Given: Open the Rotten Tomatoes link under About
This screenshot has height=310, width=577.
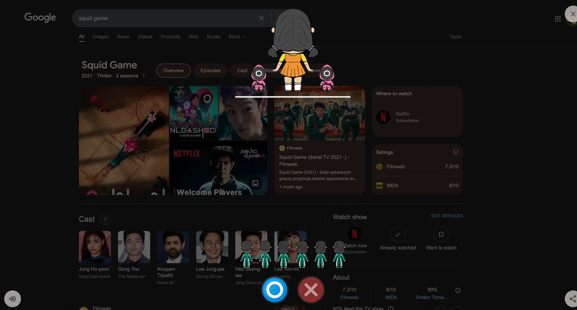Looking at the screenshot, I should pyautogui.click(x=432, y=297).
